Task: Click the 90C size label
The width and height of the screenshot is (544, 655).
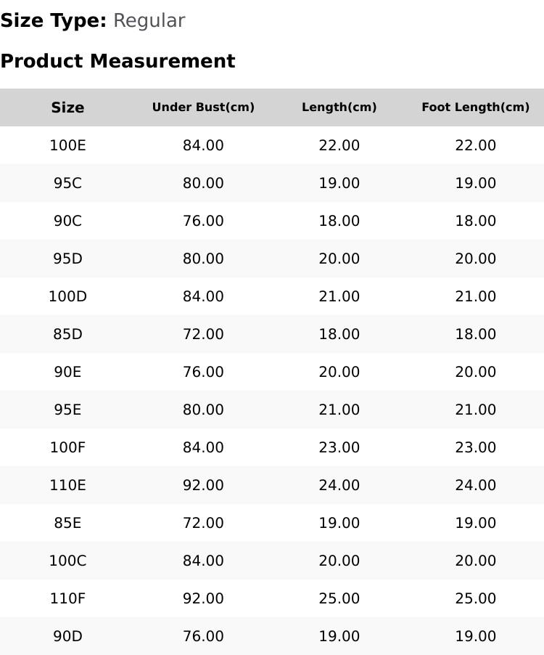Action: pos(67,221)
